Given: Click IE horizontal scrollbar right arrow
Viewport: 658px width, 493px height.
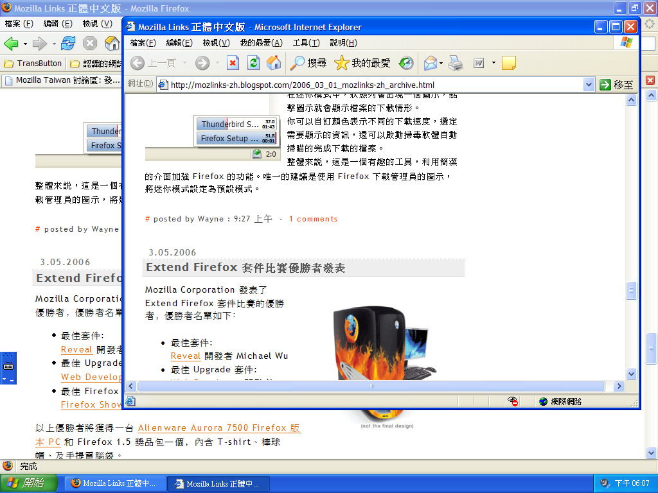Looking at the screenshot, I should 619,386.
